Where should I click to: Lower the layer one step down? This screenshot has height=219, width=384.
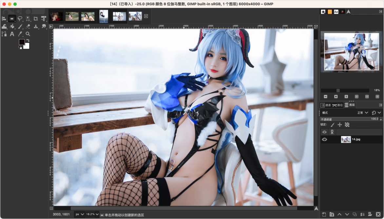click(x=347, y=214)
